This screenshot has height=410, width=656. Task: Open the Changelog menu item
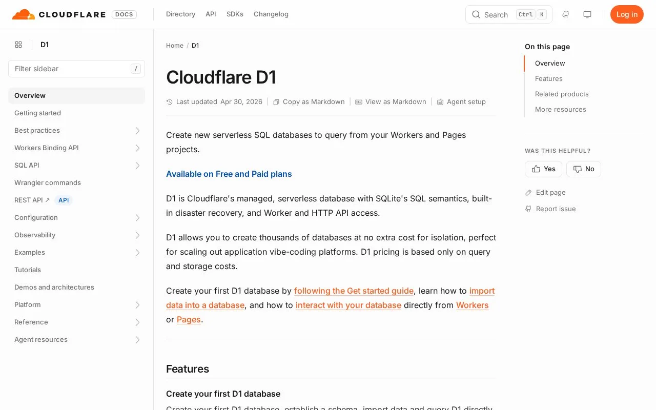pyautogui.click(x=271, y=14)
